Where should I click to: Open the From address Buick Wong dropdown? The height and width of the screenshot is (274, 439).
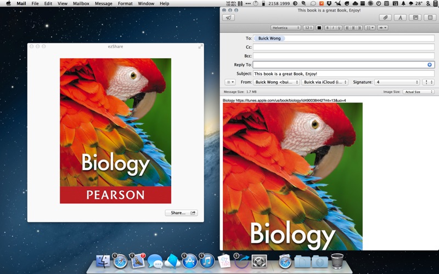(x=277, y=82)
